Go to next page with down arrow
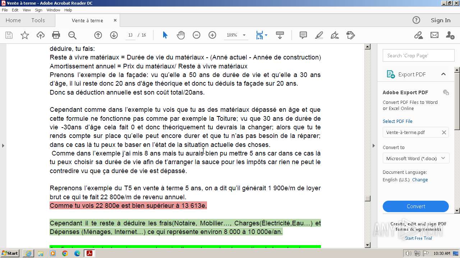 point(114,35)
